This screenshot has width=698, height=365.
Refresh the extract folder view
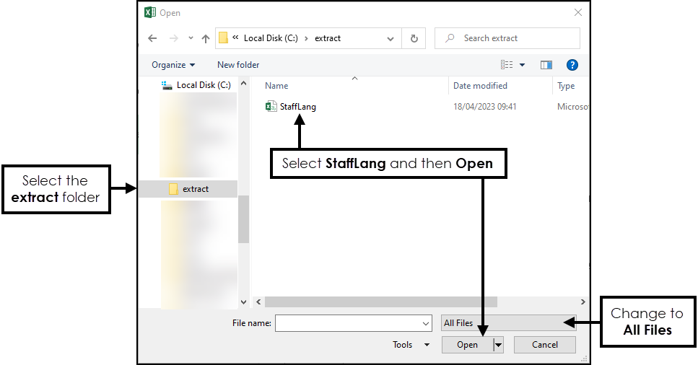(x=414, y=38)
